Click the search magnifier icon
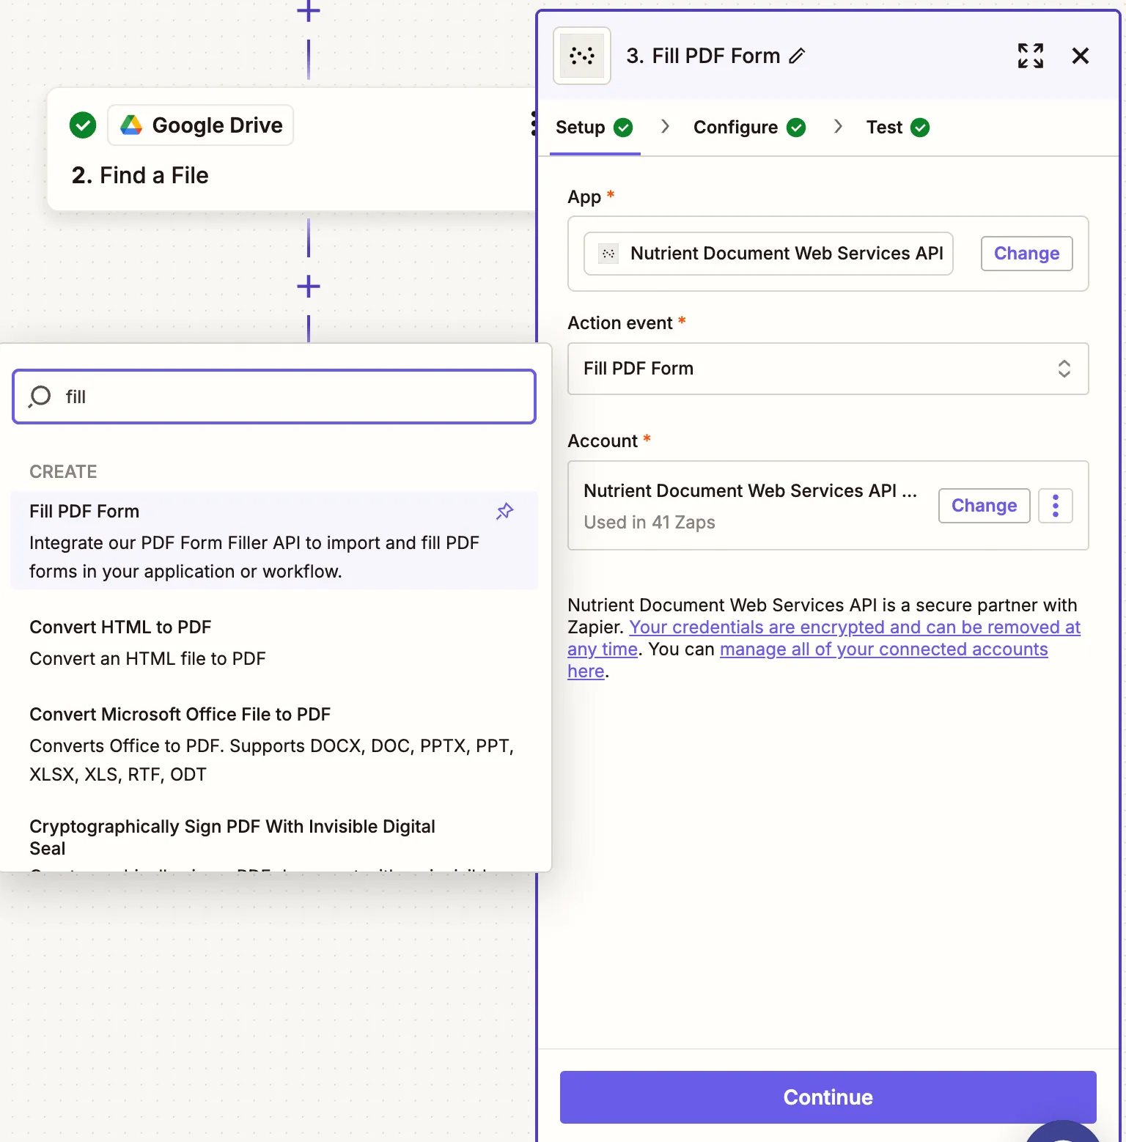This screenshot has width=1126, height=1142. (x=39, y=397)
